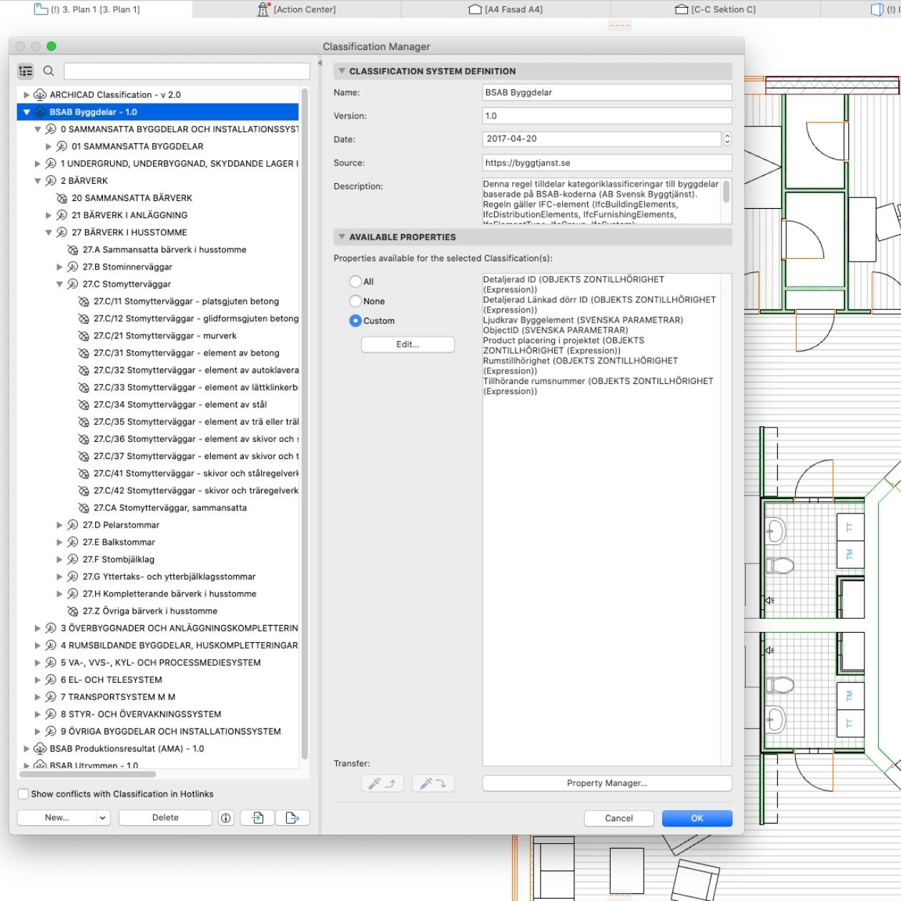Click the New... button
Viewport: 901px width, 901px height.
click(x=56, y=818)
